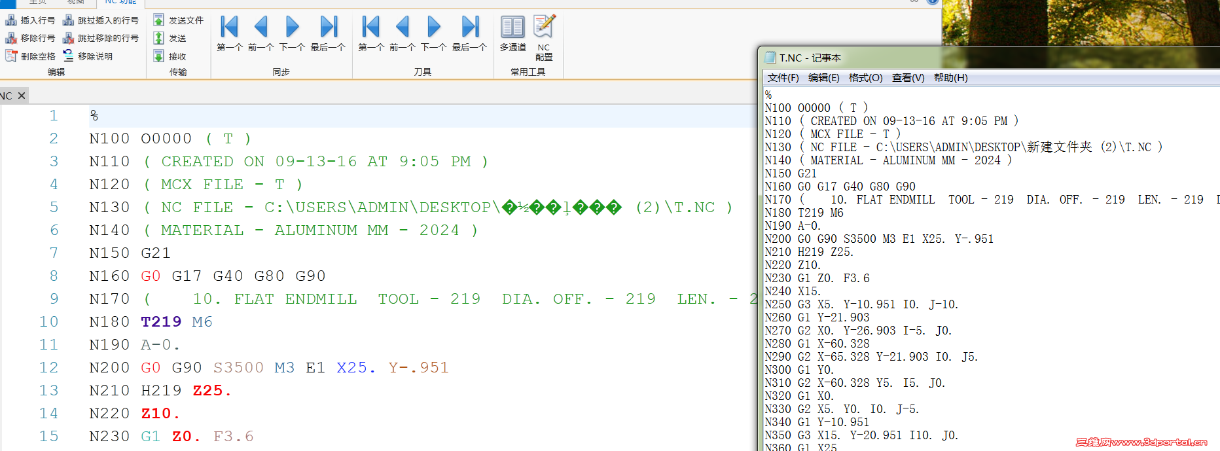
Task: Click the bold T219 token in editor
Action: pyautogui.click(x=161, y=322)
